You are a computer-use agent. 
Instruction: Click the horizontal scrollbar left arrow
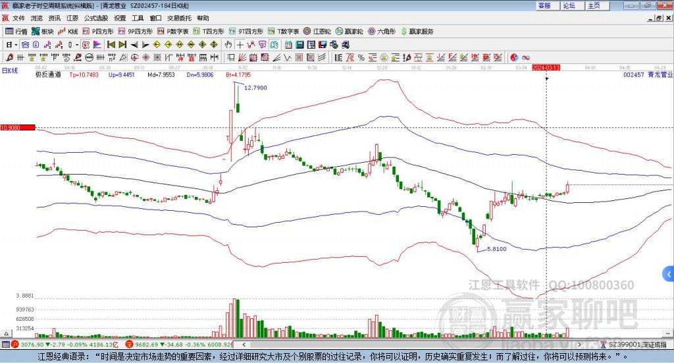(244, 345)
